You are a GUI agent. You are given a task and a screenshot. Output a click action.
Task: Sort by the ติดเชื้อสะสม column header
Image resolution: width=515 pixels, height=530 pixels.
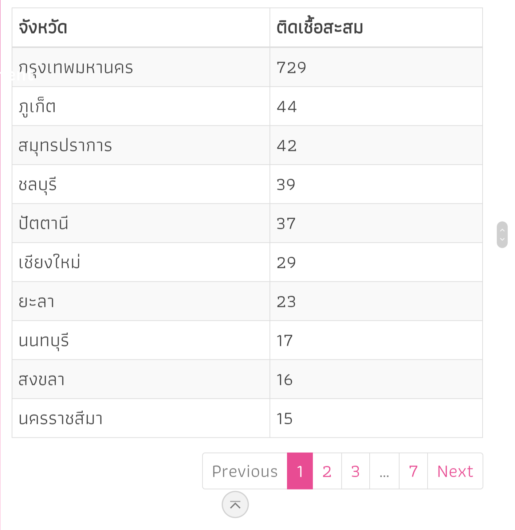319,28
